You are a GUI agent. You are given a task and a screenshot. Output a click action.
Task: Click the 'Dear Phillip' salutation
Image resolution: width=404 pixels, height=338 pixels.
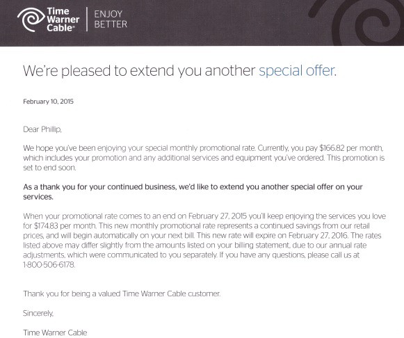coord(42,129)
